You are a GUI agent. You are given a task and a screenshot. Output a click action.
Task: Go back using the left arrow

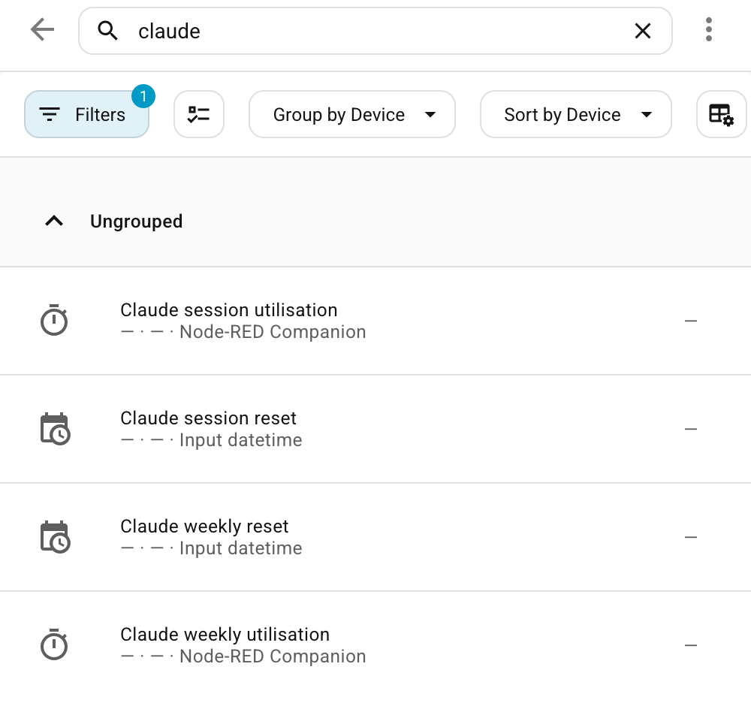click(42, 30)
